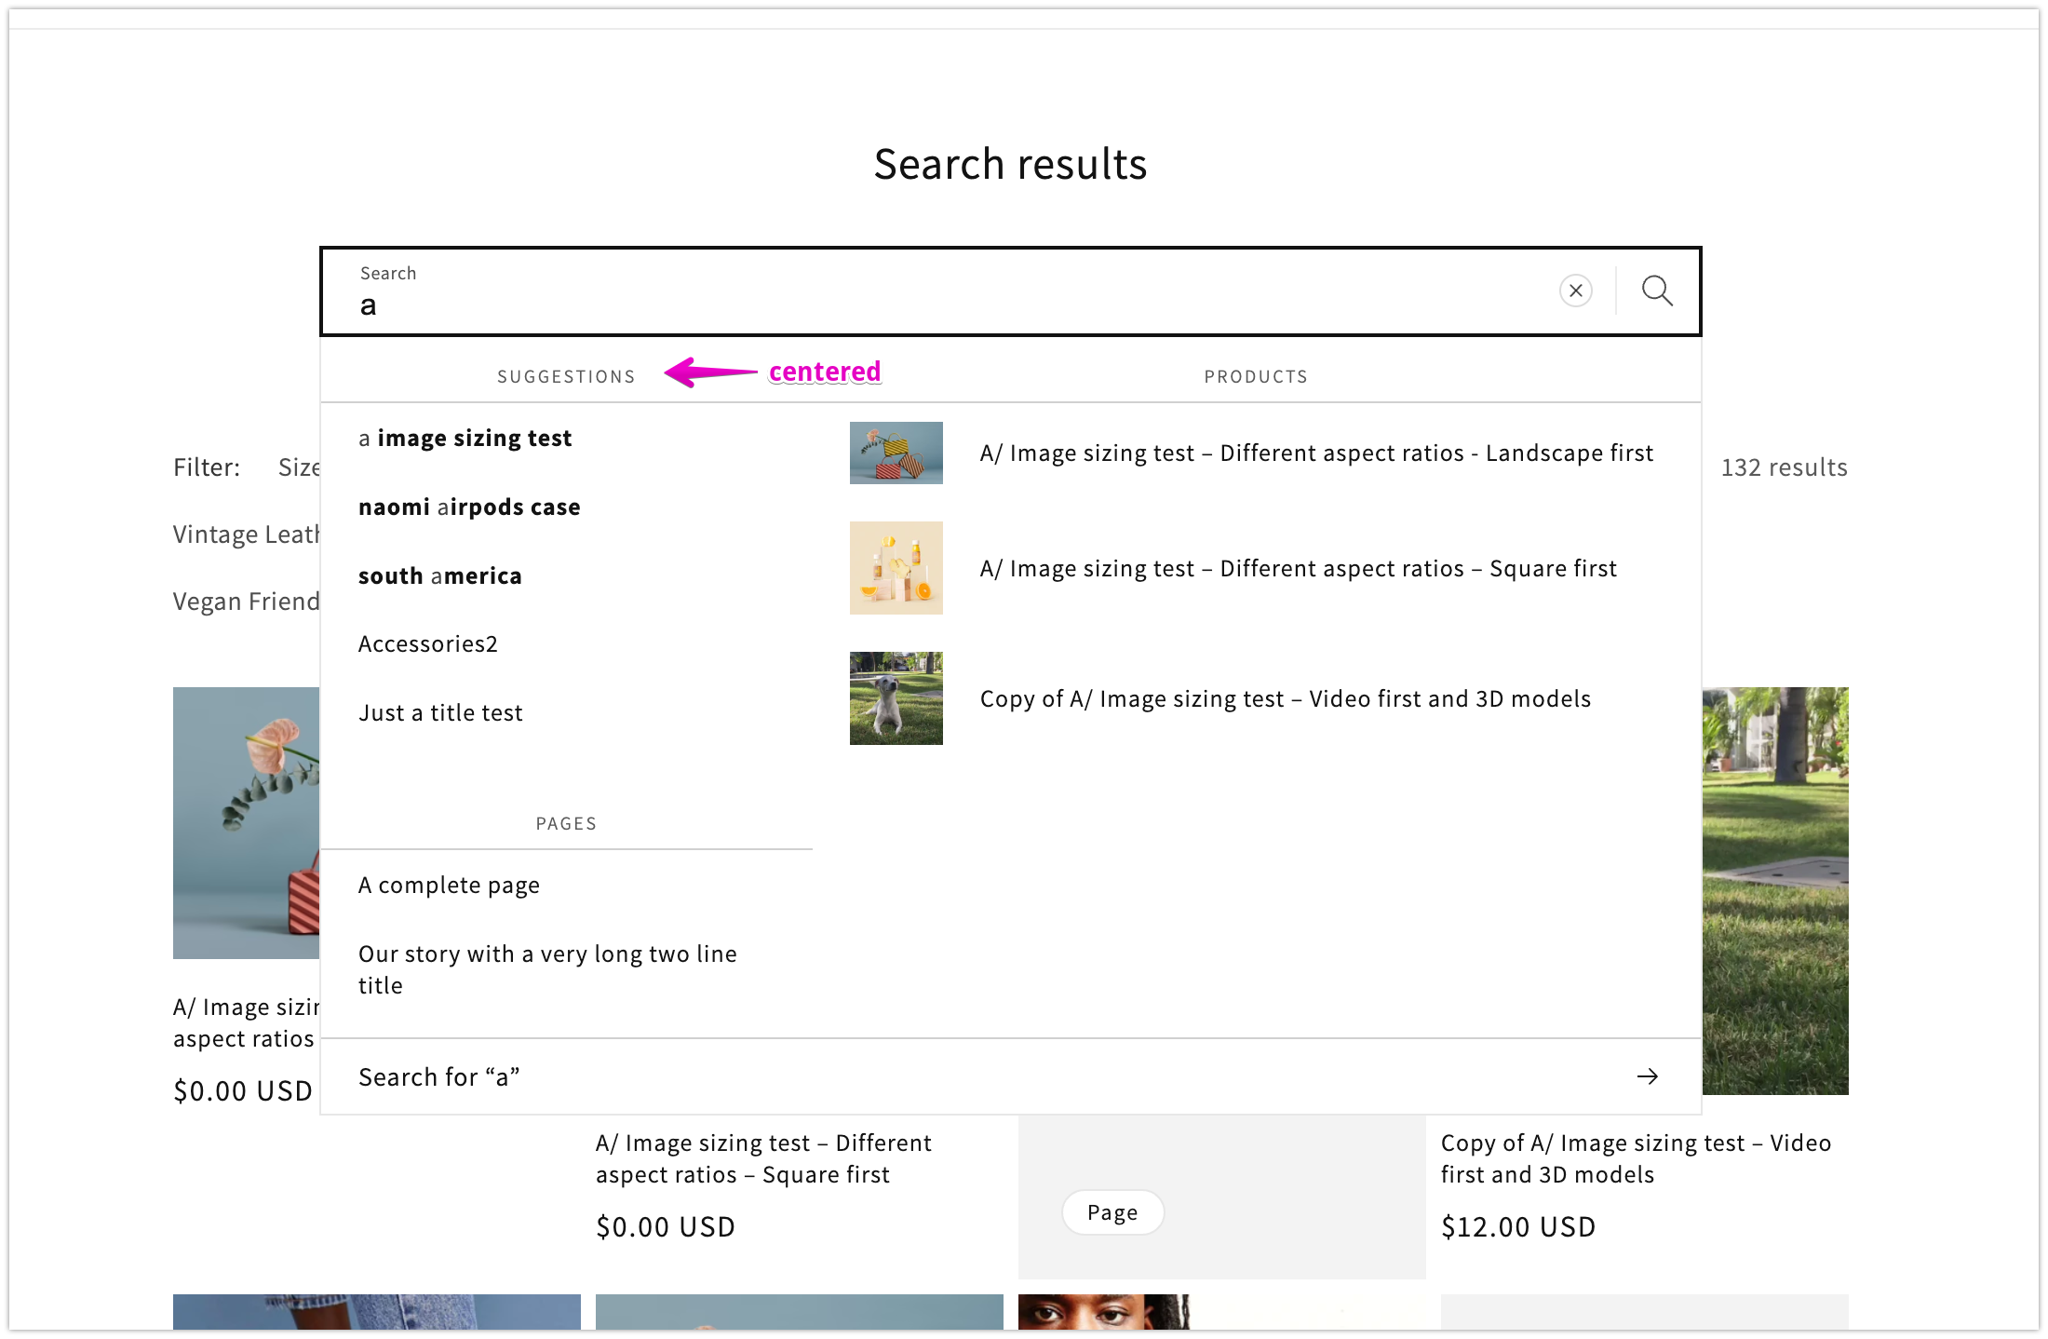The height and width of the screenshot is (1339, 2048).
Task: Click the clear search (X) icon
Action: click(x=1575, y=291)
